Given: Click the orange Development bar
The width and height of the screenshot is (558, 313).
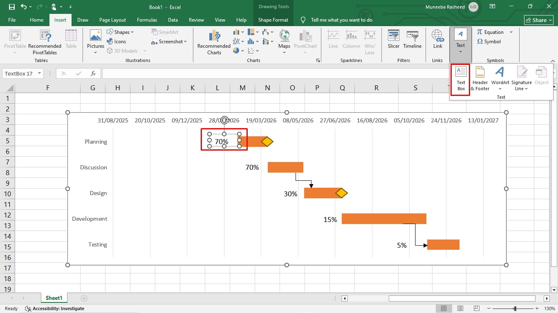Looking at the screenshot, I should pyautogui.click(x=384, y=219).
